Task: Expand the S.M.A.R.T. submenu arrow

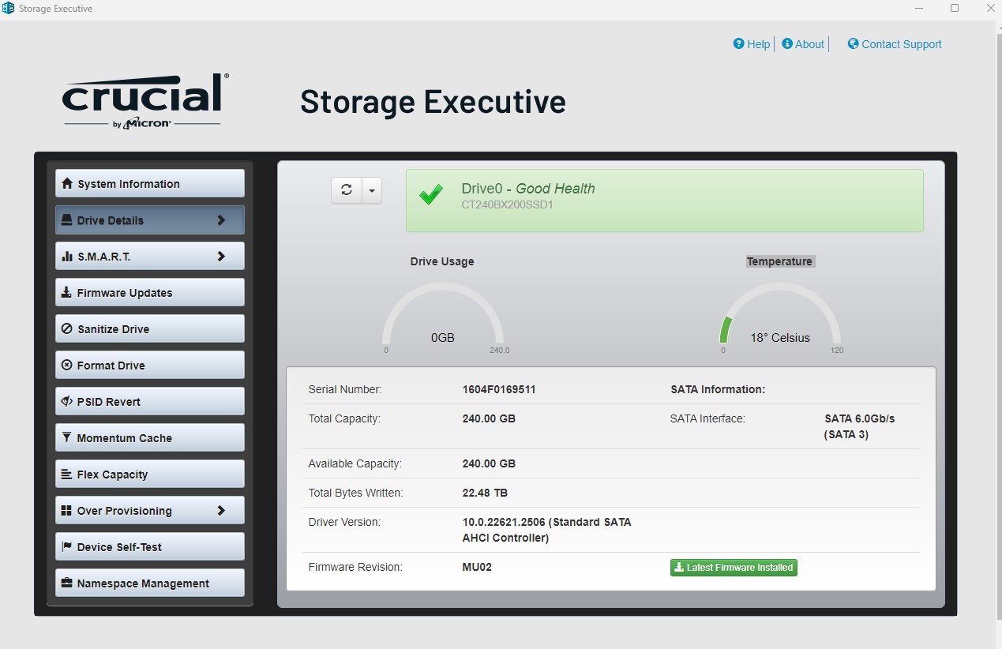Action: click(221, 257)
